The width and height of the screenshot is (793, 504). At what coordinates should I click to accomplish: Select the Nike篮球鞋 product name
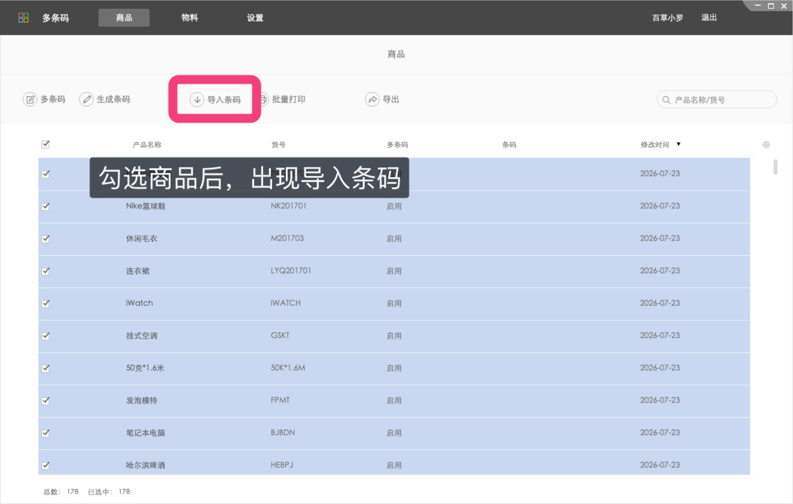pyautogui.click(x=146, y=206)
